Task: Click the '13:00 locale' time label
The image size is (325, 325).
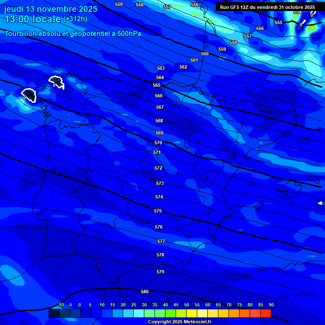Action: [33, 19]
